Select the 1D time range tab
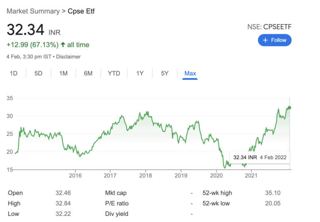The image size is (320, 222). [14, 73]
